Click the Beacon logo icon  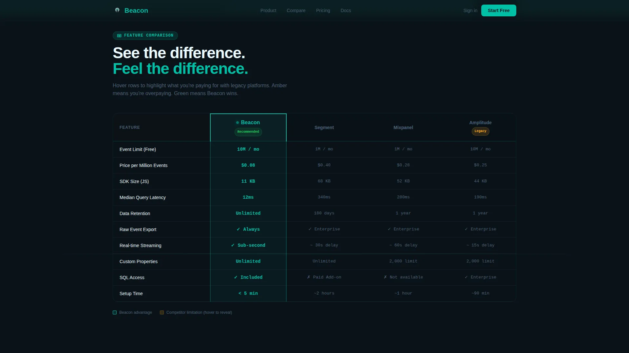coord(117,10)
